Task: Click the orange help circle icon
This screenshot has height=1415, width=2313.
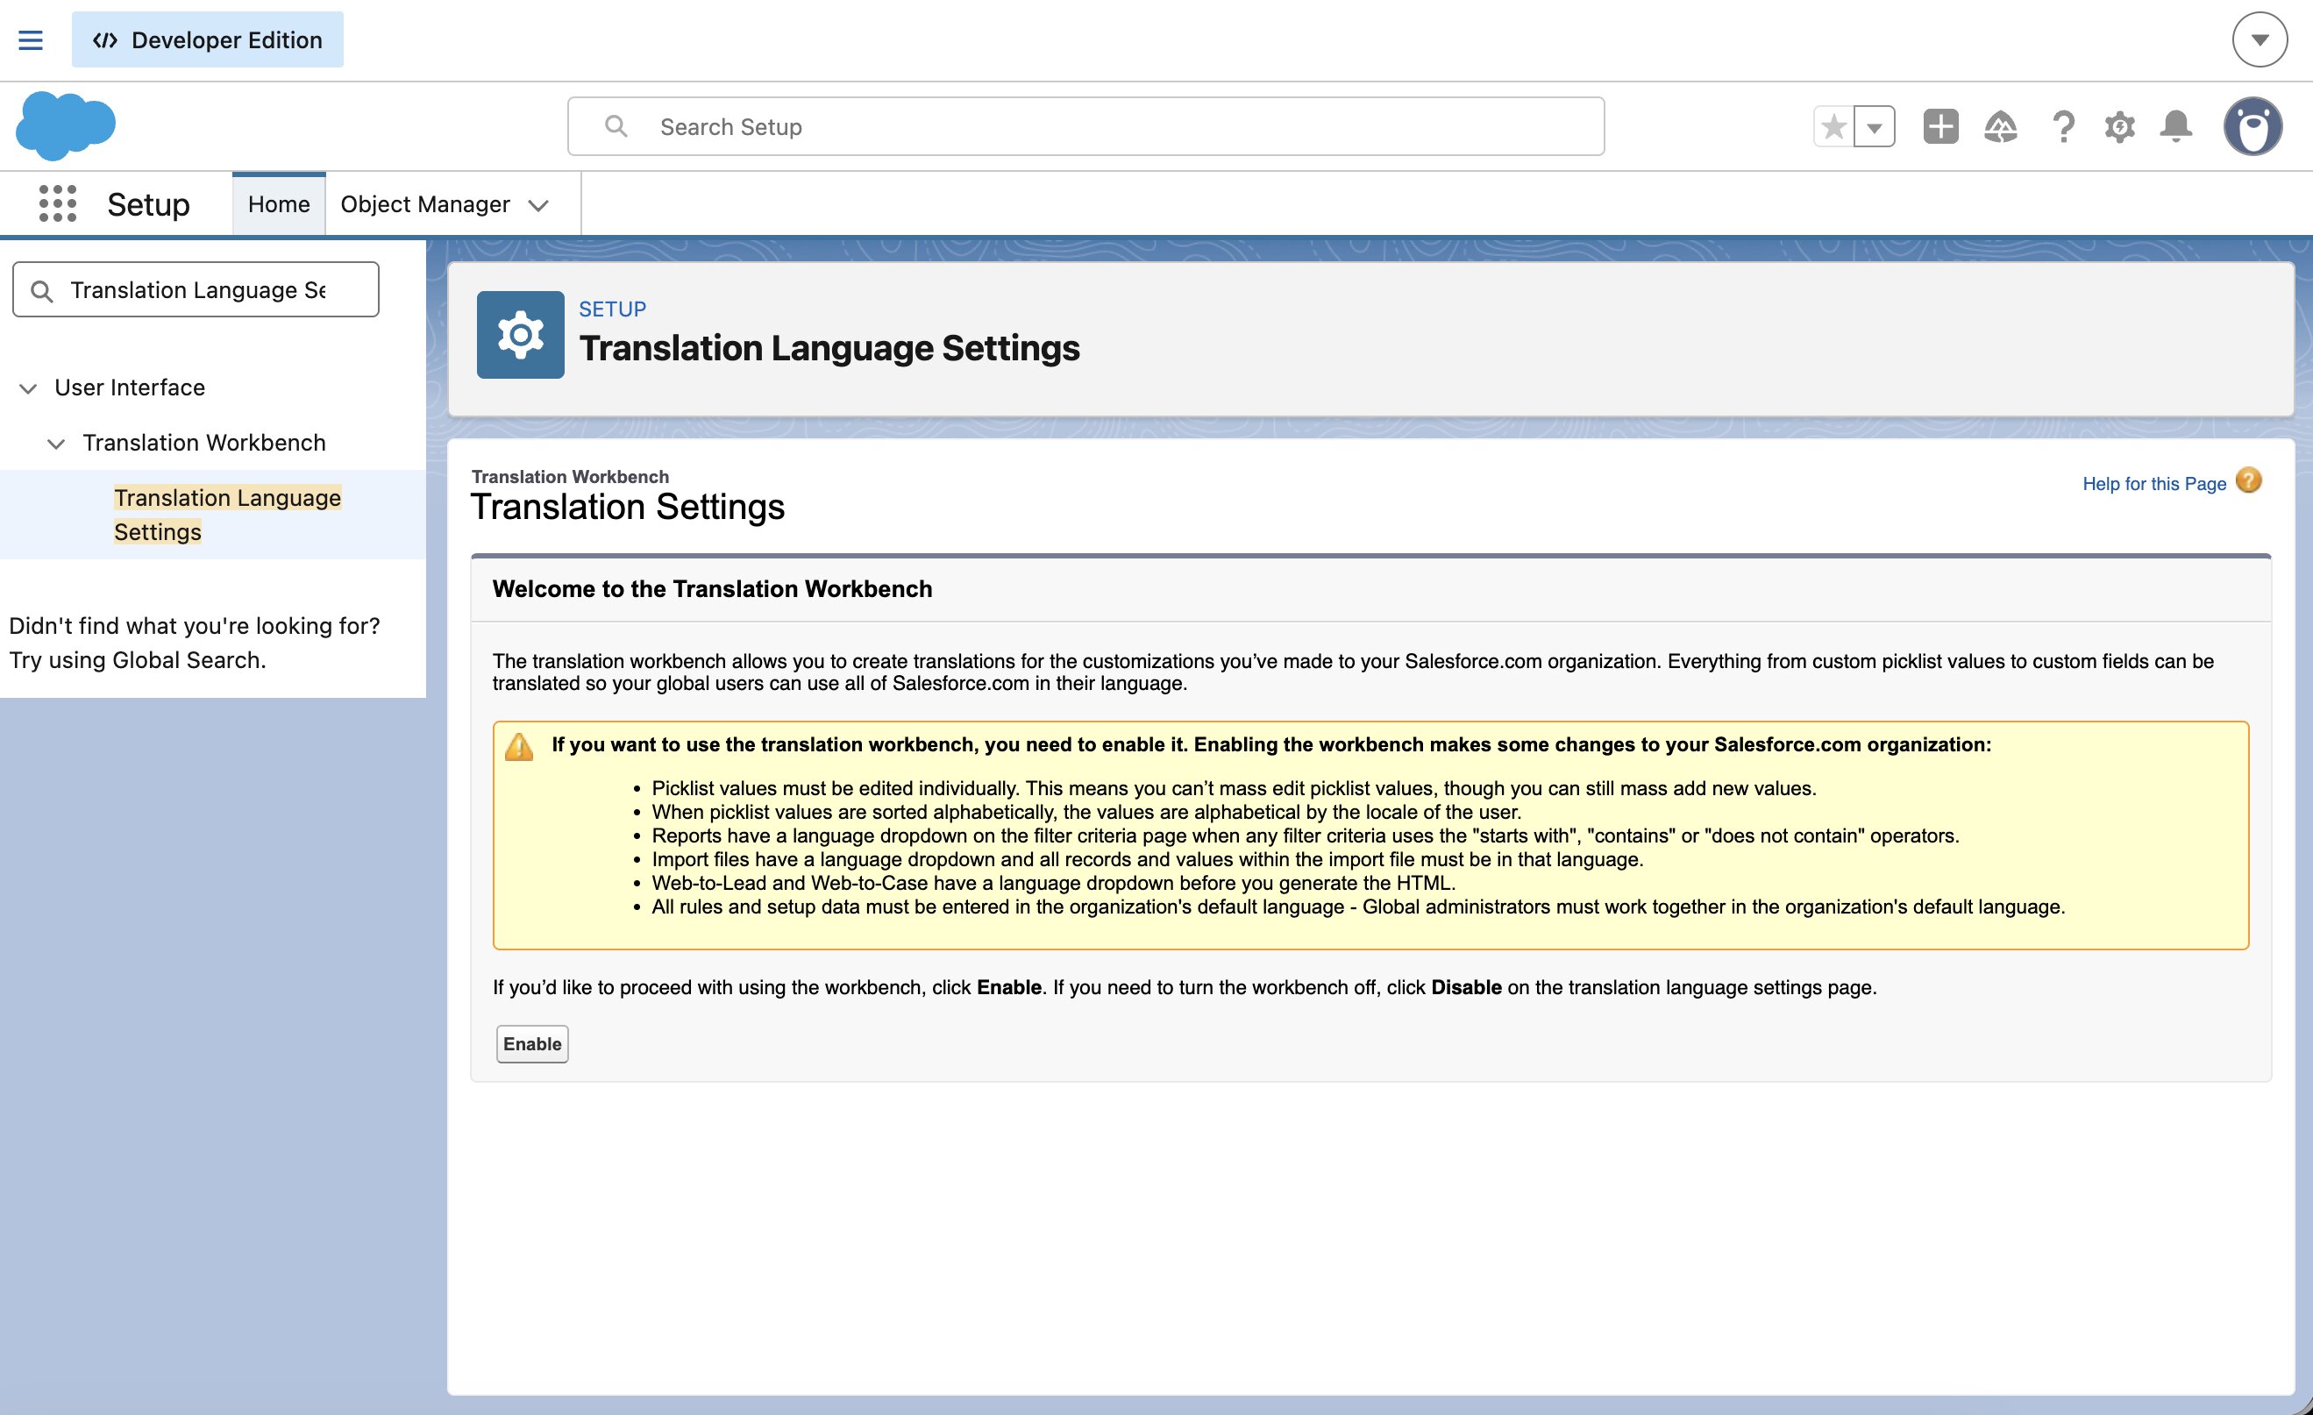Action: click(x=2249, y=480)
